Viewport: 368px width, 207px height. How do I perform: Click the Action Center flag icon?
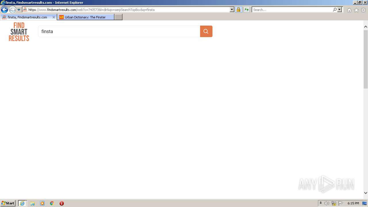point(341,203)
